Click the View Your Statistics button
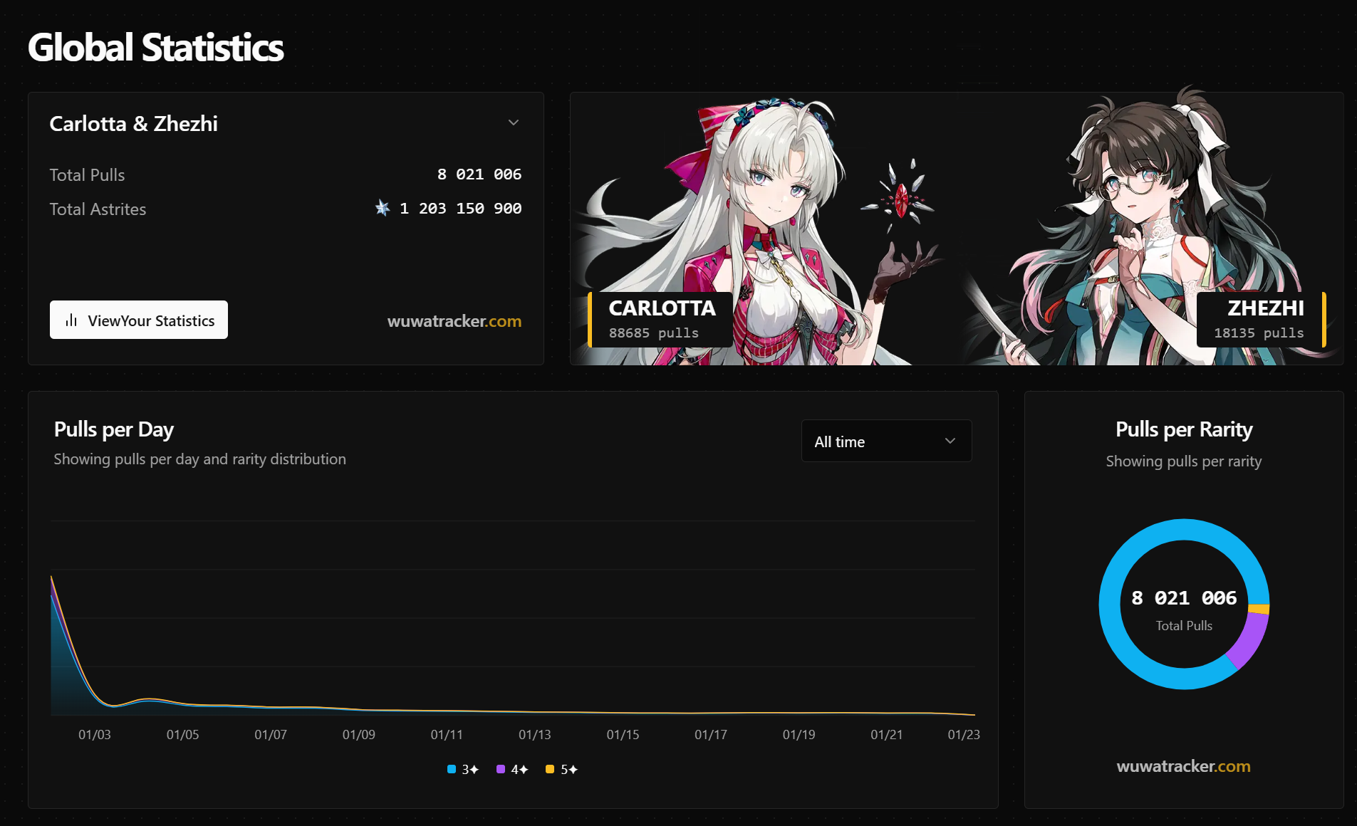The image size is (1357, 826). [x=139, y=320]
